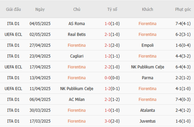This screenshot has width=194, height=127.
Task: Open the Atalanta team link
Action: pos(148,110)
